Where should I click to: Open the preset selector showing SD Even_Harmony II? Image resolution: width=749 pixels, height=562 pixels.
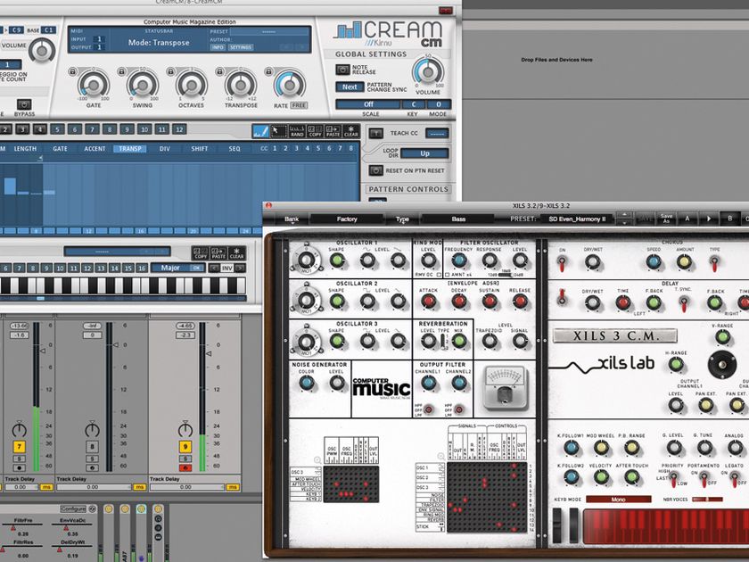pyautogui.click(x=578, y=219)
